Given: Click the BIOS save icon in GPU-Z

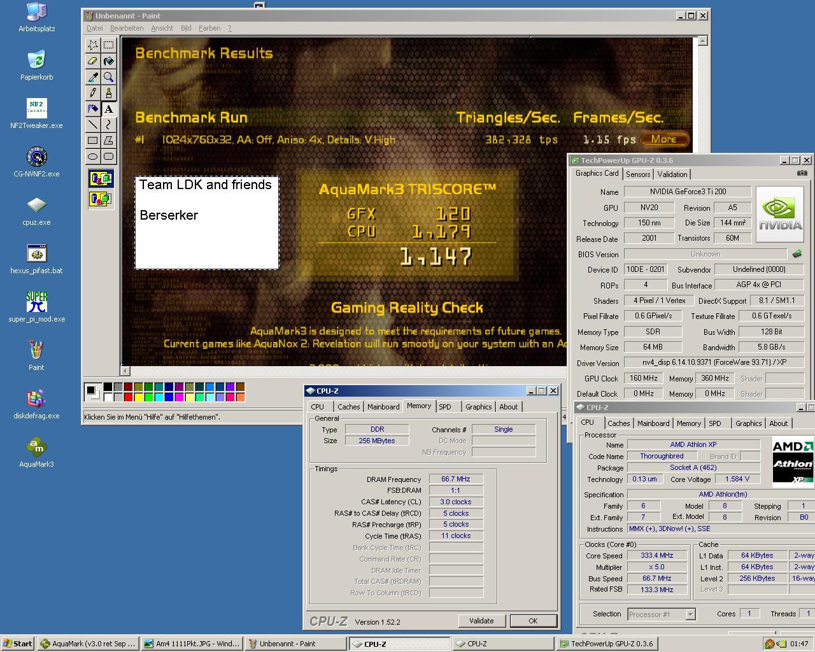Looking at the screenshot, I should tap(797, 254).
